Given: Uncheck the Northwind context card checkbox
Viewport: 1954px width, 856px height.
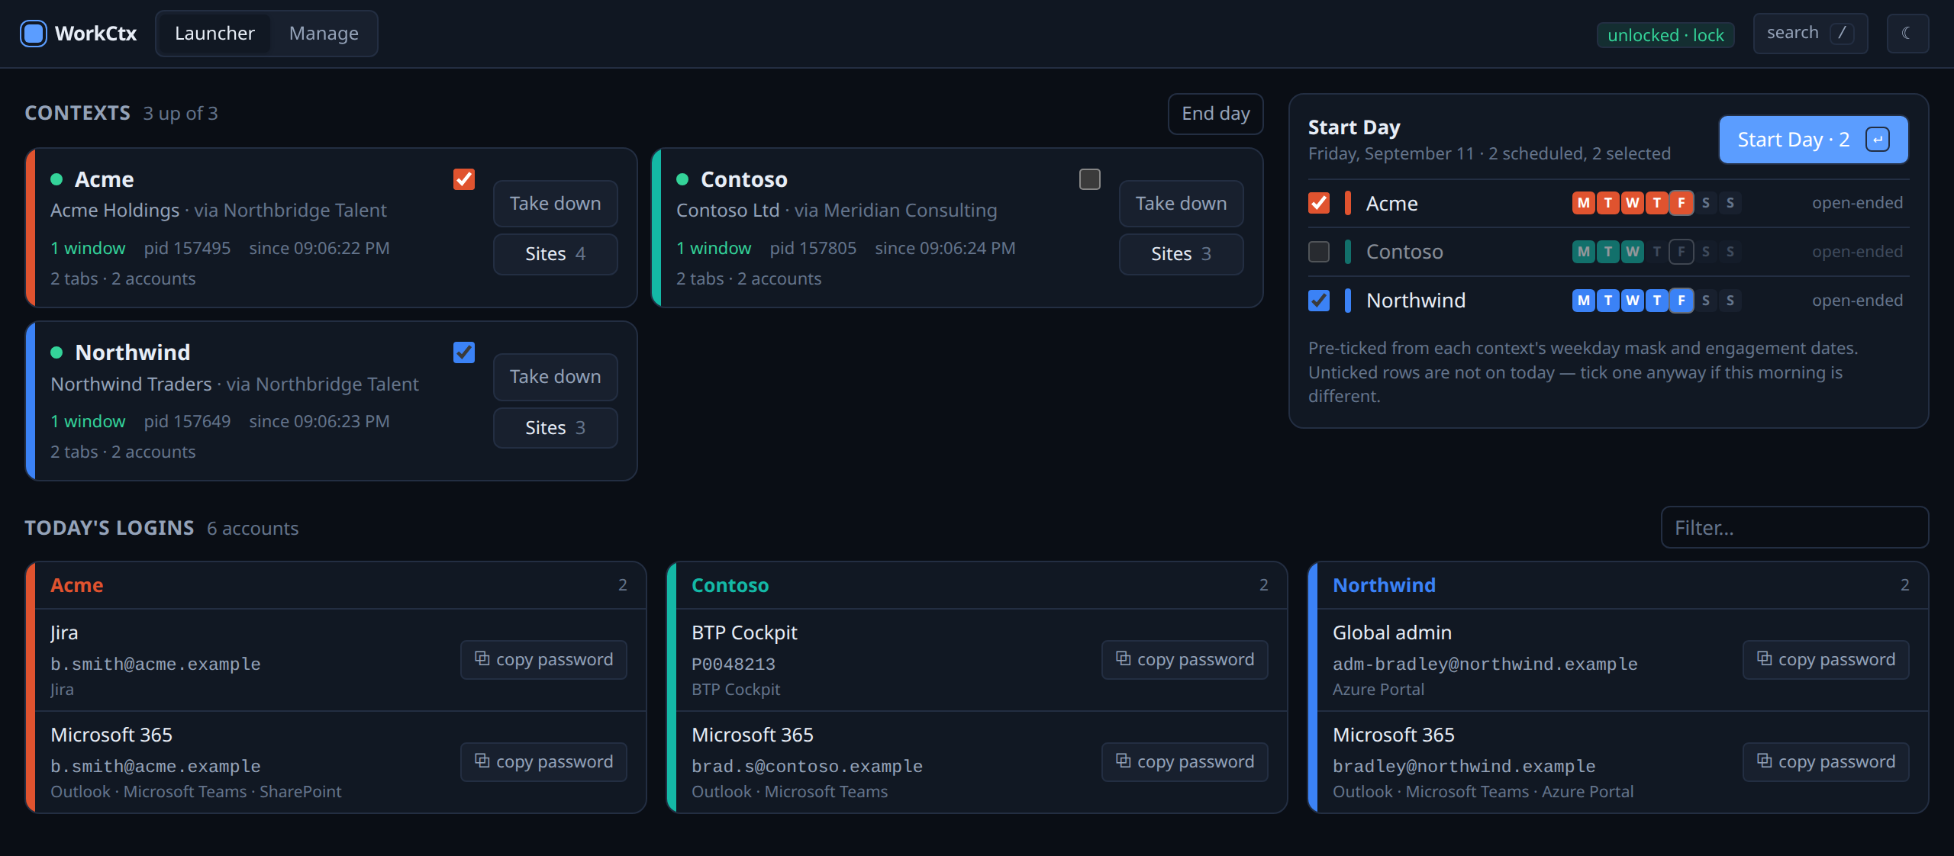Looking at the screenshot, I should click(463, 352).
